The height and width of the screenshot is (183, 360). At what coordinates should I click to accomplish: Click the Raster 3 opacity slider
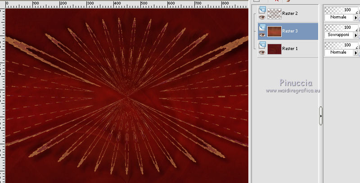[x=341, y=27]
